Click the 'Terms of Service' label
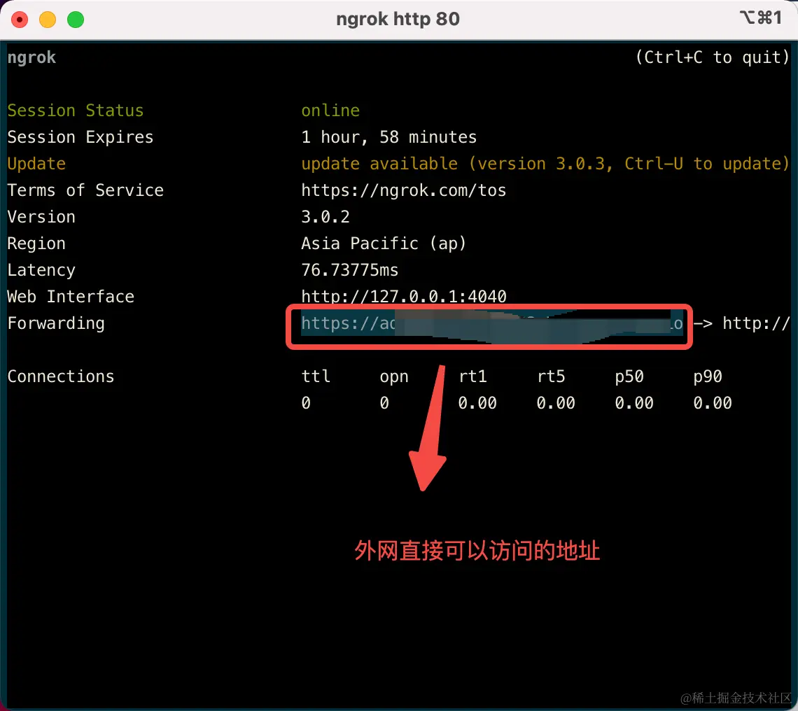This screenshot has height=711, width=798. click(x=85, y=190)
